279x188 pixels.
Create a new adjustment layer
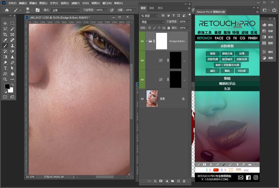167,181
